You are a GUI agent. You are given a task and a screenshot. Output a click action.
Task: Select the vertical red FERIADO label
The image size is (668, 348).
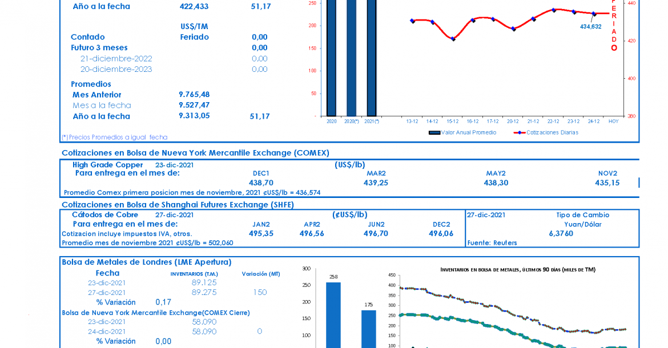coord(614,26)
